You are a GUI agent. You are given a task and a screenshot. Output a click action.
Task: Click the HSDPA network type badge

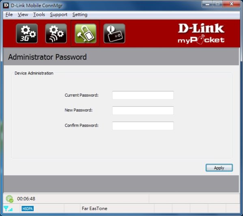click(28, 209)
